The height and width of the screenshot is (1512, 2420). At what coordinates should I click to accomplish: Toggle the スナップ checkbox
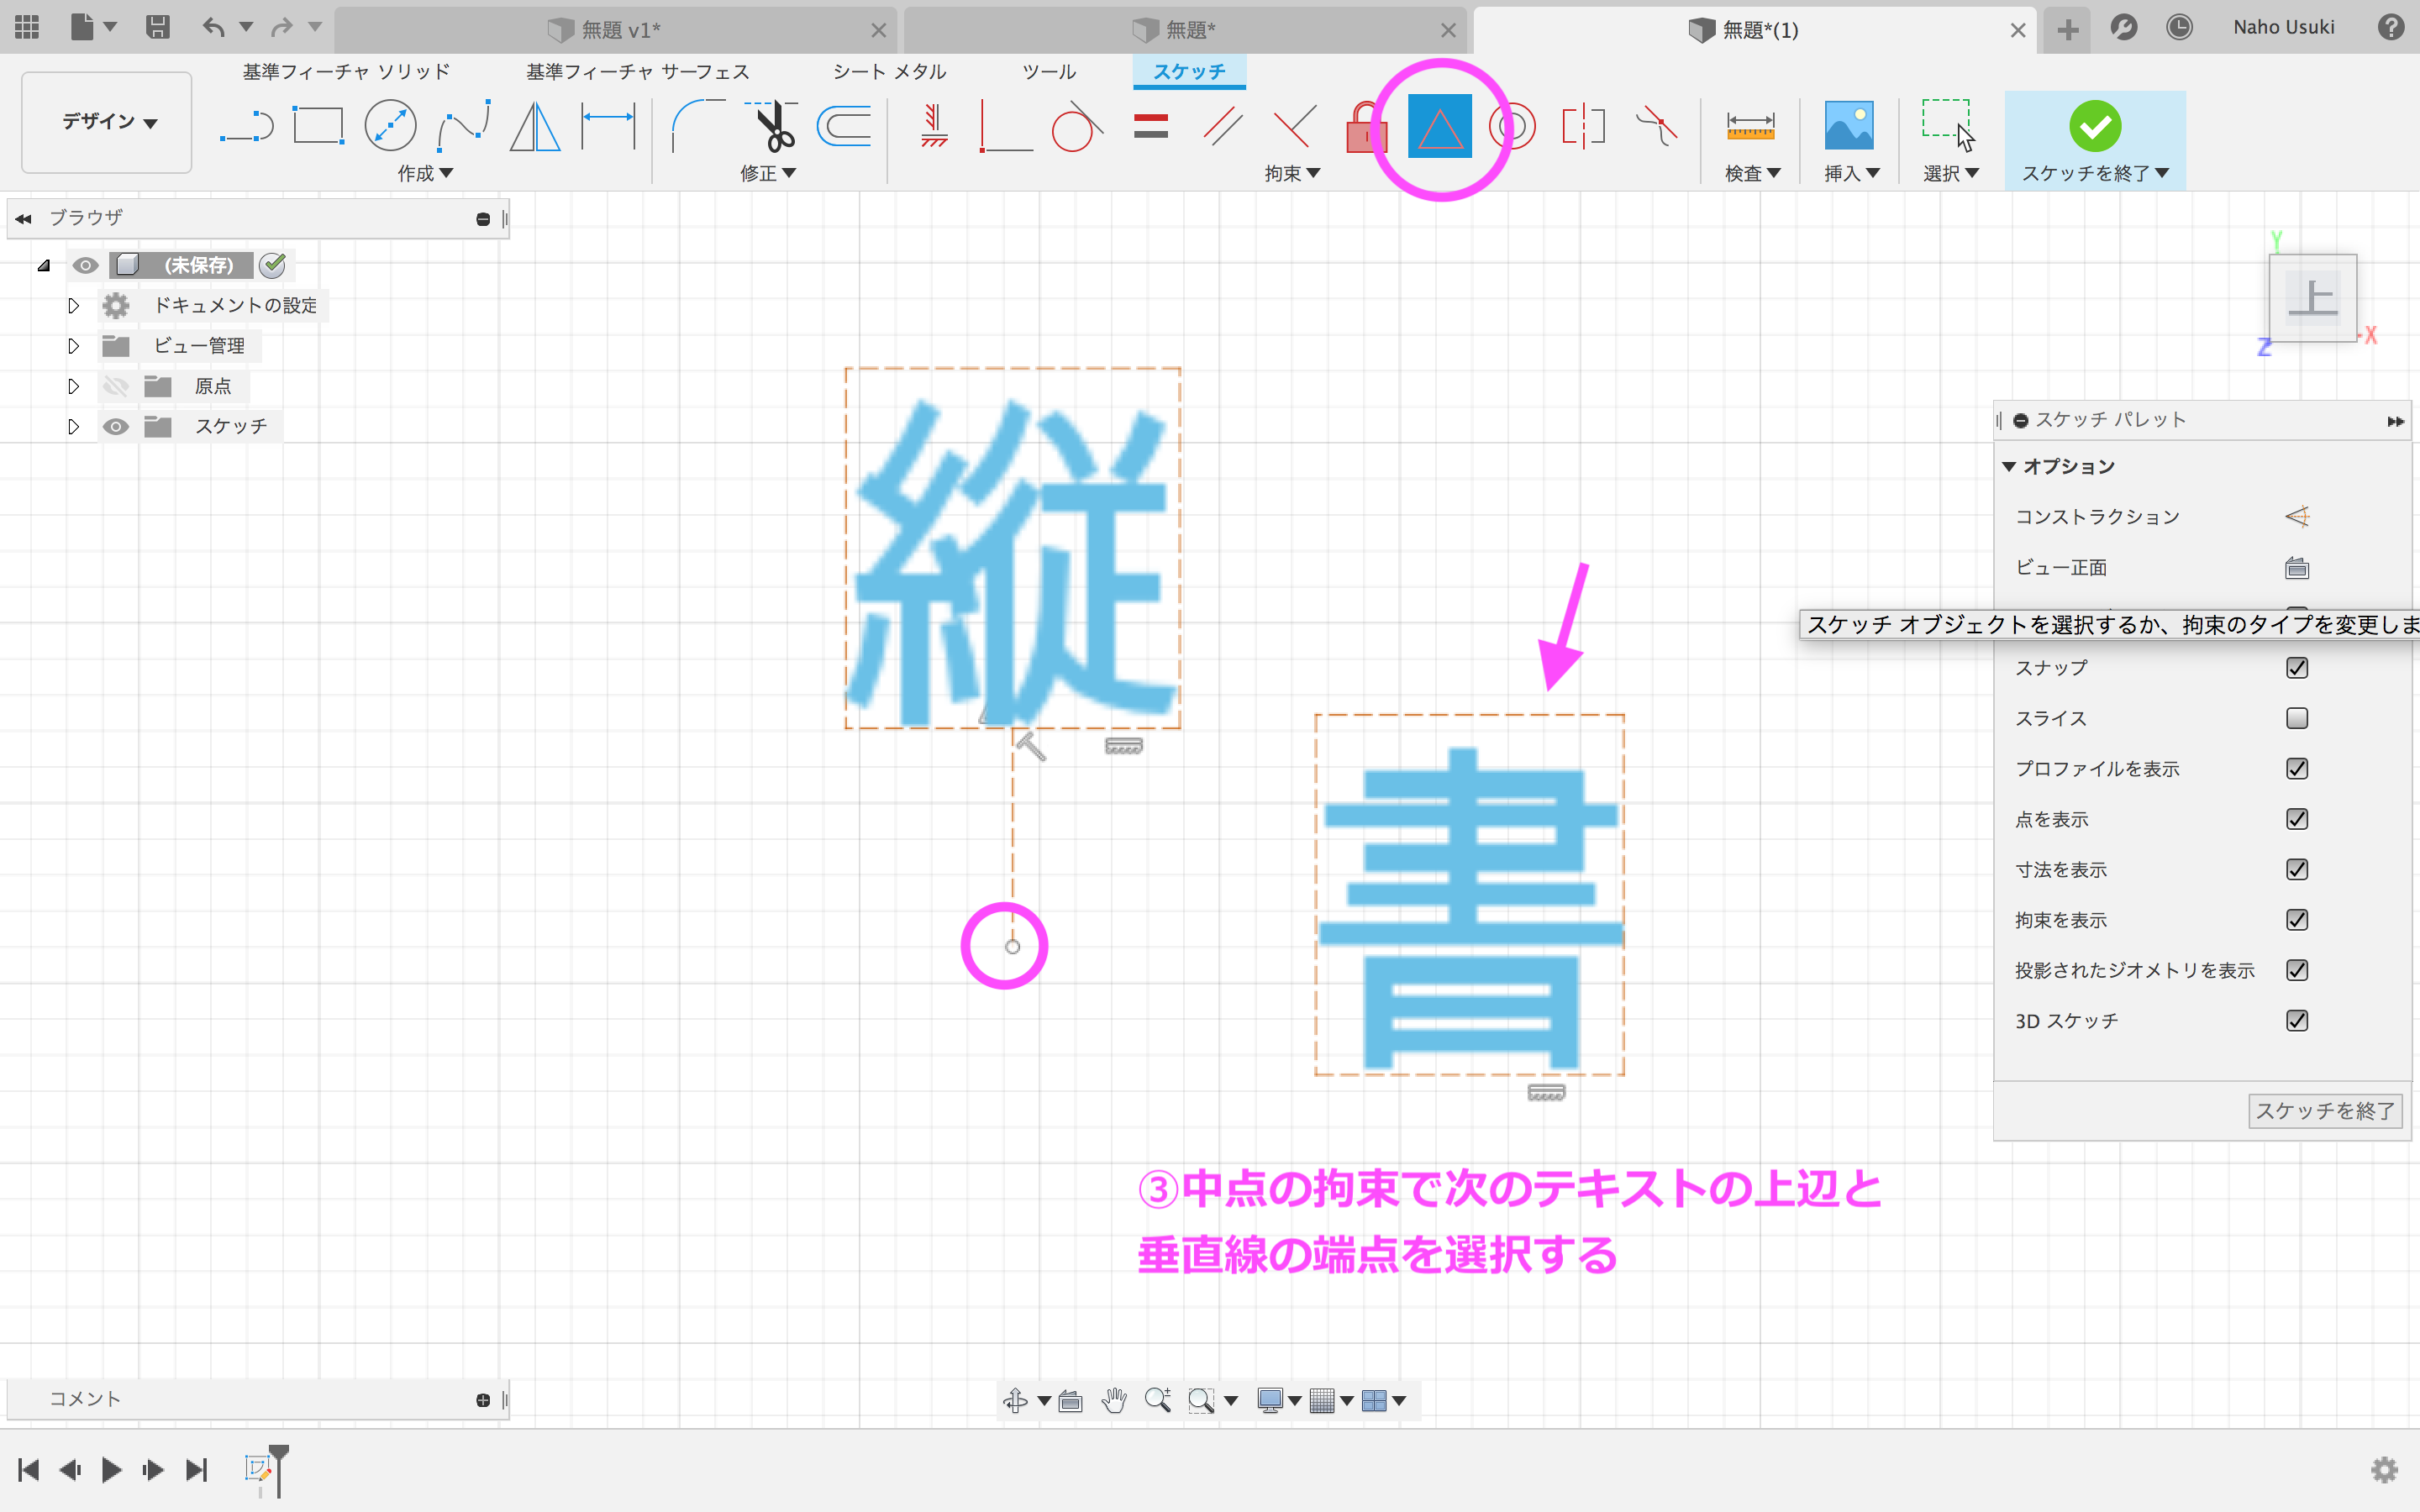(2297, 668)
